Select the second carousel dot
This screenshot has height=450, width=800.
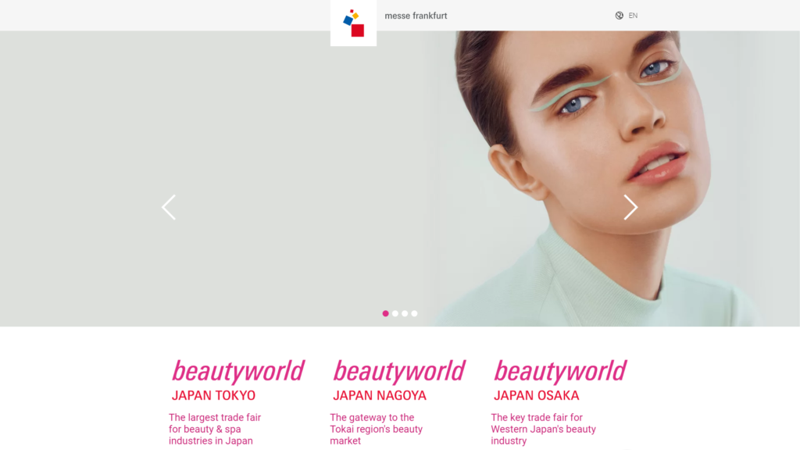(x=395, y=313)
